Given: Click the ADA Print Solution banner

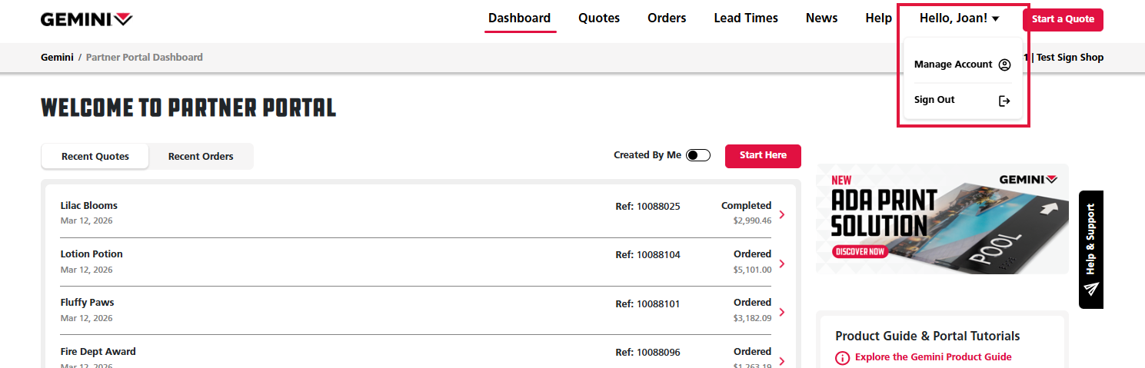Looking at the screenshot, I should (941, 219).
